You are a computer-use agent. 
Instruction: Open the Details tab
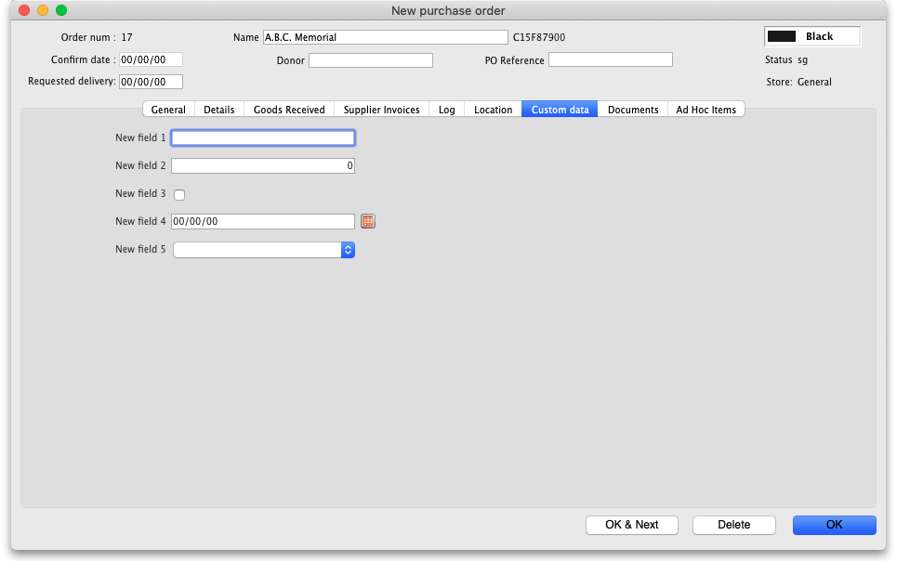tap(219, 110)
